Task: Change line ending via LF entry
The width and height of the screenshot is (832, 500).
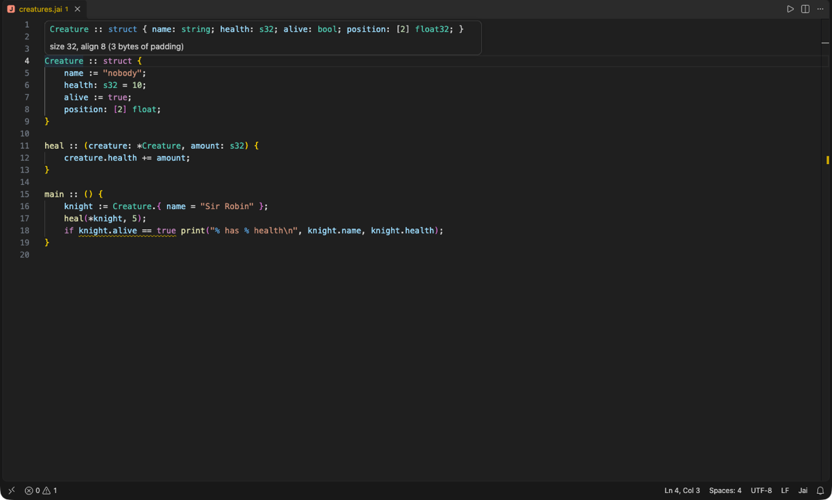Action: [x=786, y=490]
